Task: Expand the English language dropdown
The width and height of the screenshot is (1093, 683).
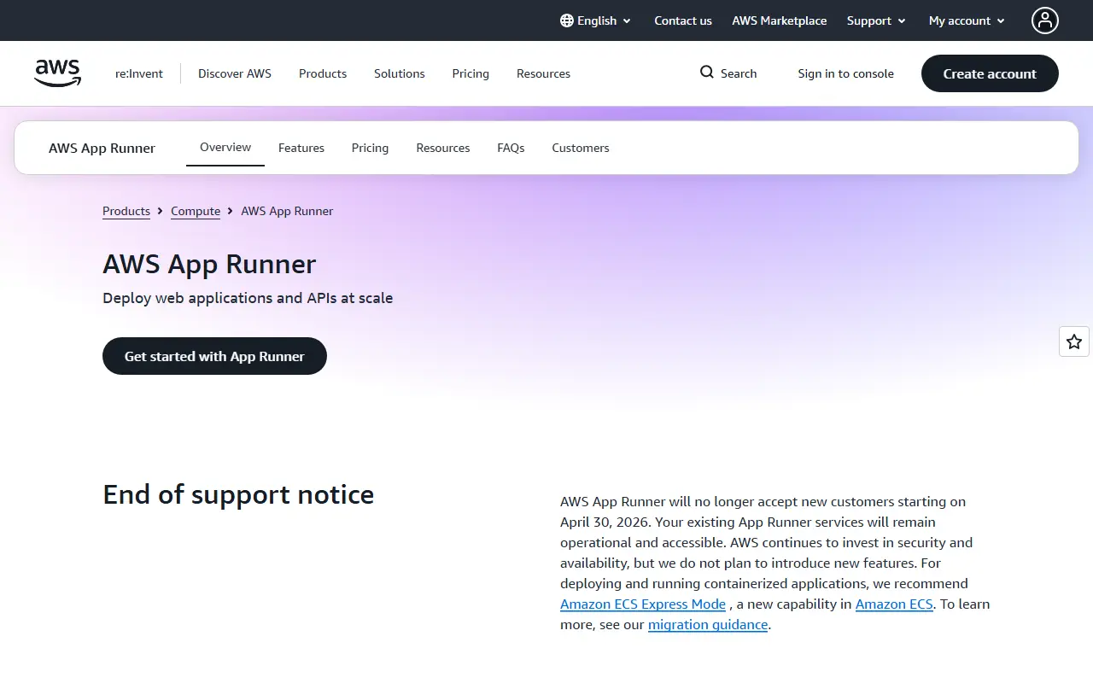Action: [596, 20]
